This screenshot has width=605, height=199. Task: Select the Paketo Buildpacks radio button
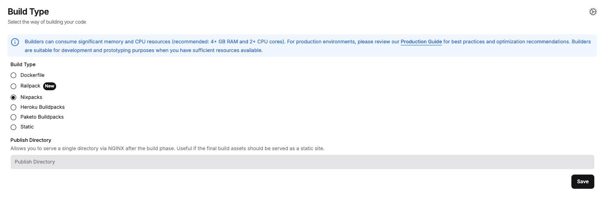point(13,117)
